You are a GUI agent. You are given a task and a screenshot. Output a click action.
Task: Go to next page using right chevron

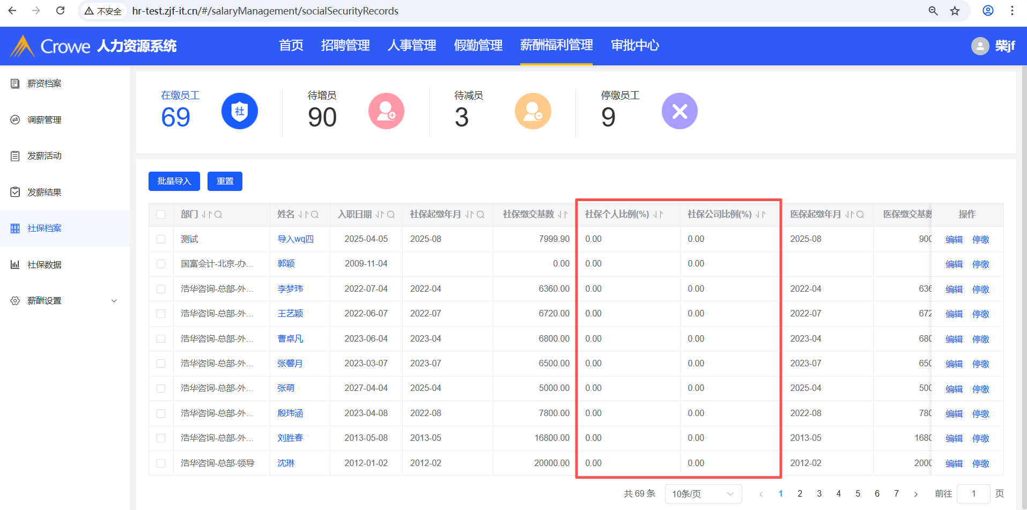[x=916, y=494]
